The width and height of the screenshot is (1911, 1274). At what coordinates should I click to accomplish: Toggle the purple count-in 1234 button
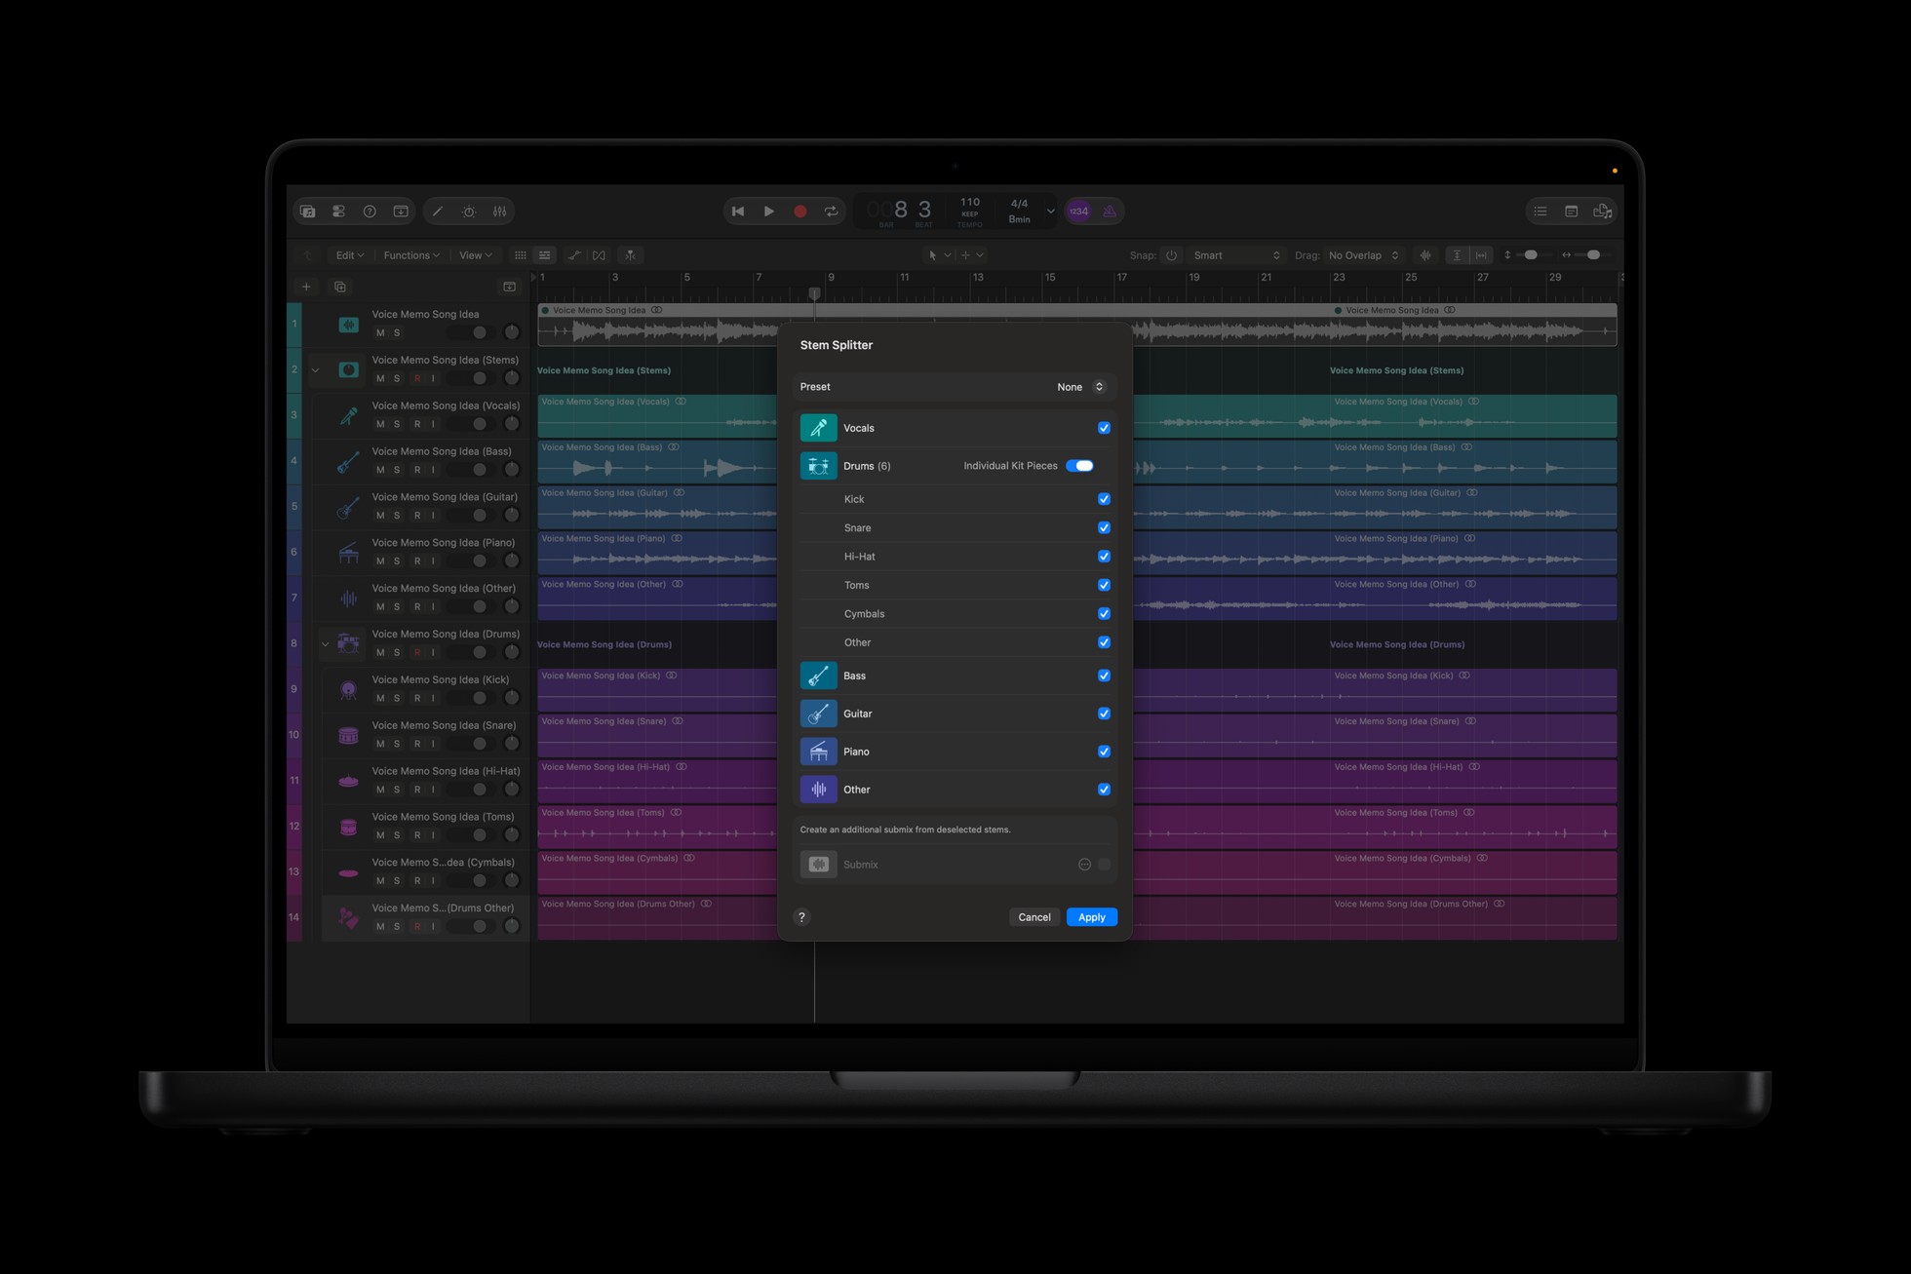coord(1079,212)
